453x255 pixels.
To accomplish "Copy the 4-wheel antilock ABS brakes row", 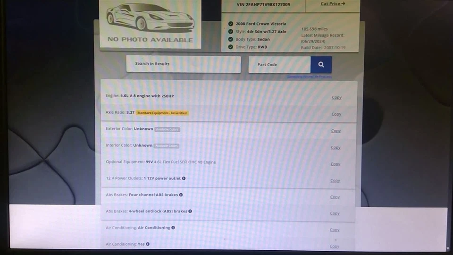I will [x=335, y=213].
